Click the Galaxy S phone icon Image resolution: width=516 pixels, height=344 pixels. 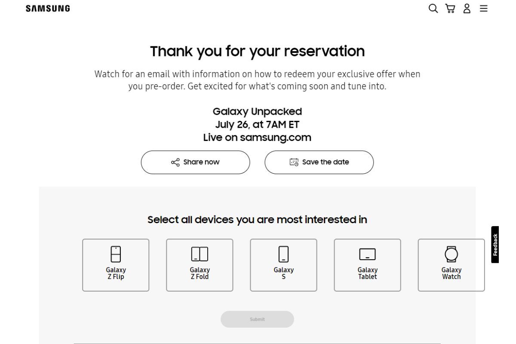coord(283,253)
